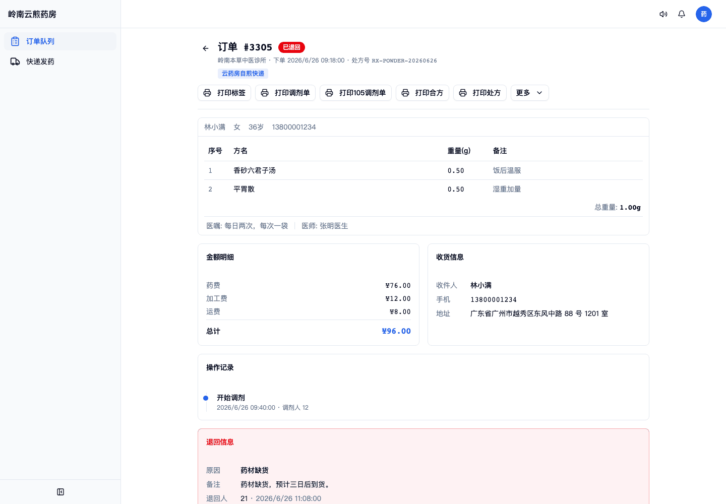Screen dimensions: 726x504
Task: Click patient phone 13800001234 in header row
Action: pyautogui.click(x=294, y=127)
